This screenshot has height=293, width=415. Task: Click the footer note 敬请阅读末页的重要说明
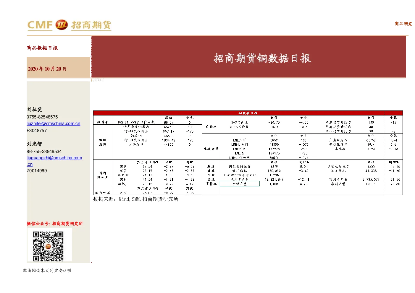coord(47,271)
